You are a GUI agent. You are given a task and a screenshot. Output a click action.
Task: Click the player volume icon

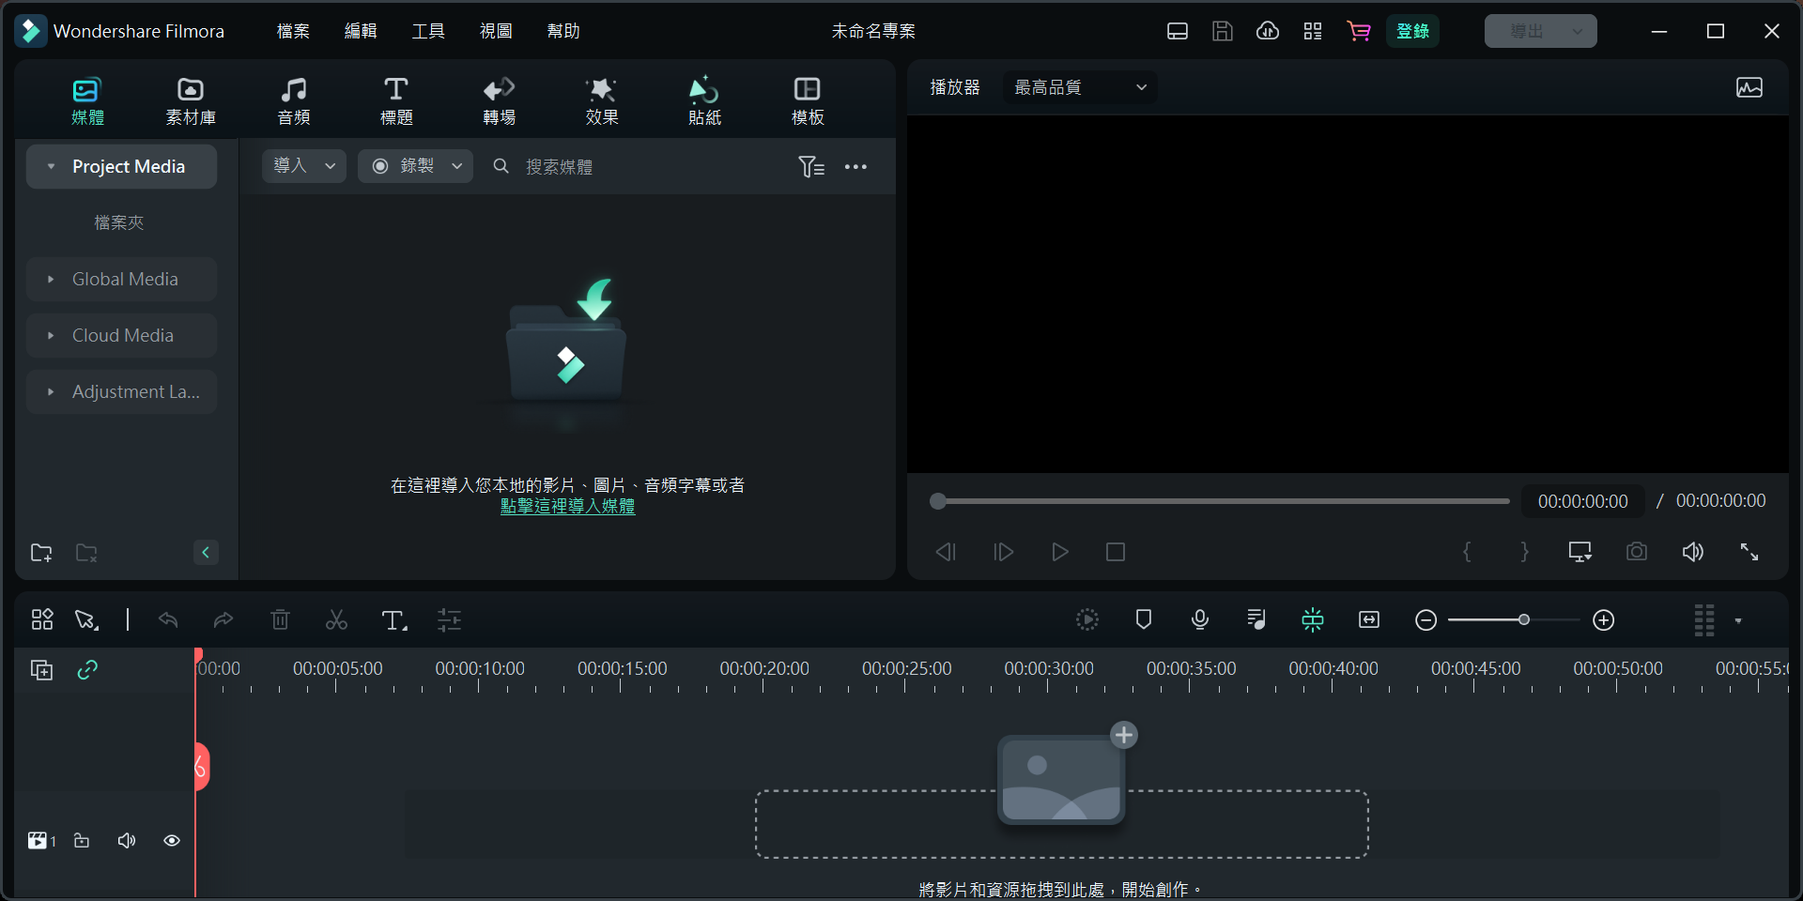(x=1693, y=552)
